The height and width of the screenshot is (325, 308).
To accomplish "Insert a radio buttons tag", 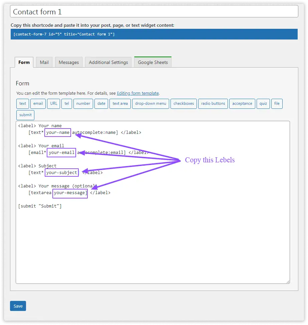I will pyautogui.click(x=213, y=104).
